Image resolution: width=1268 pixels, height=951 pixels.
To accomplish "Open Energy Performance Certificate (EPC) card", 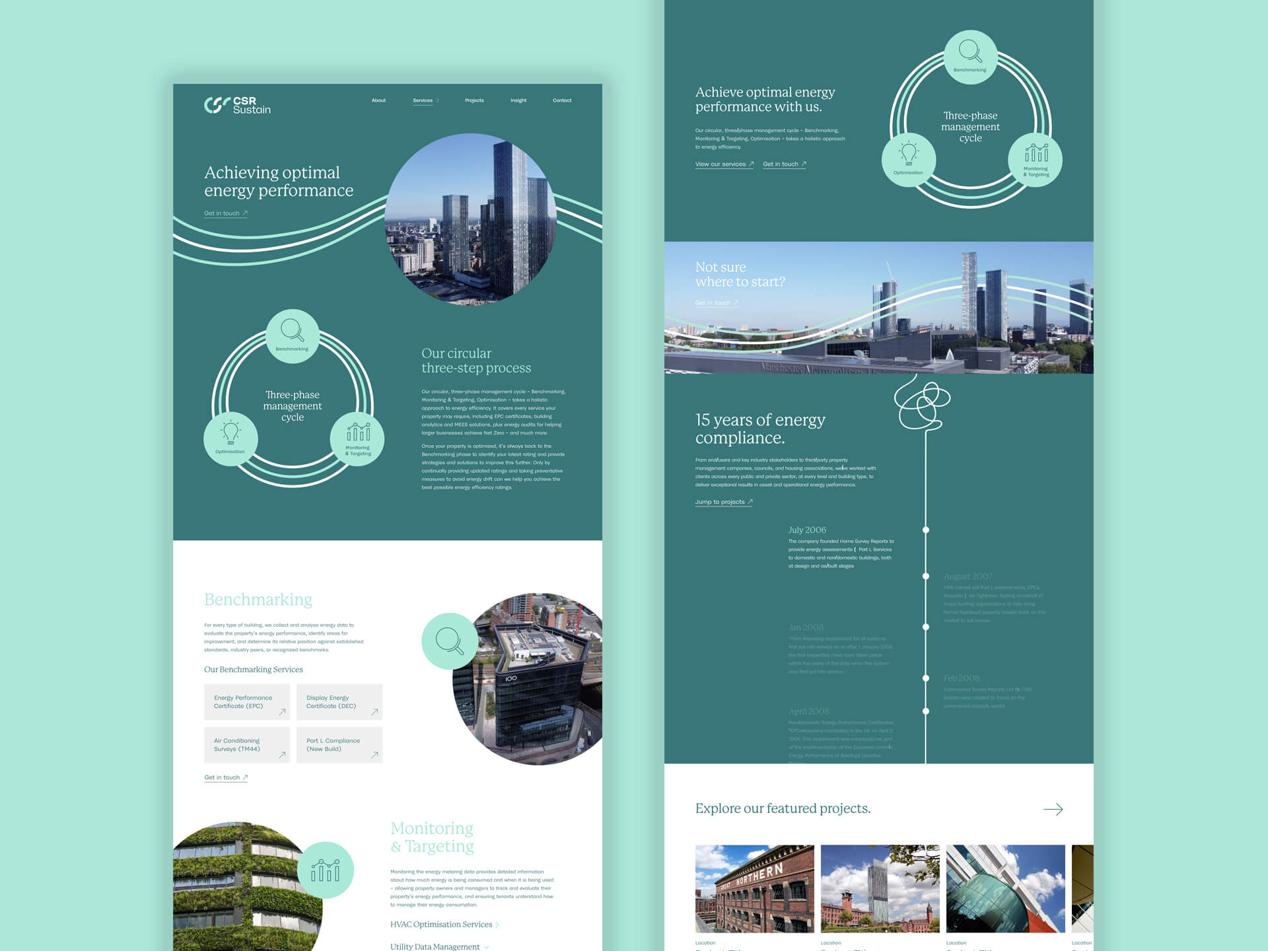I will 247,702.
